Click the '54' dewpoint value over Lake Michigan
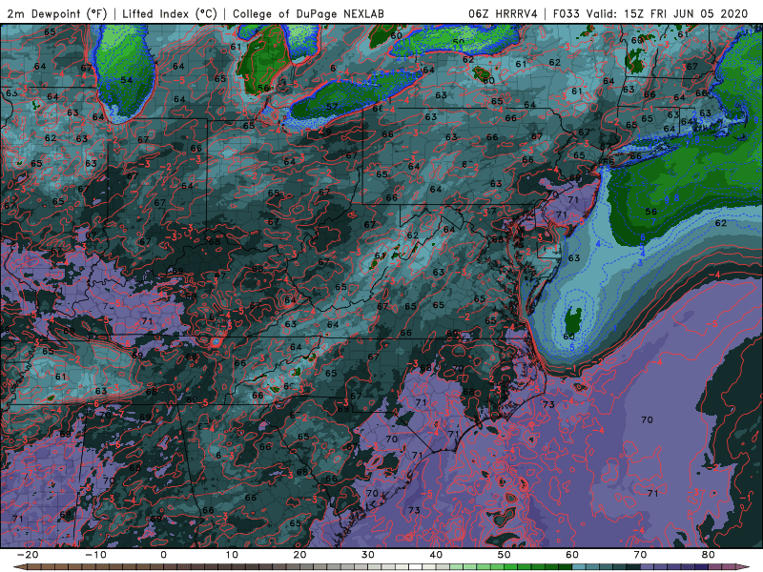 (126, 80)
